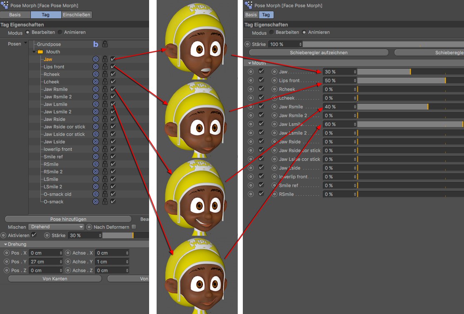
Task: Collapse the Mouth group in right panel
Action: pyautogui.click(x=249, y=63)
